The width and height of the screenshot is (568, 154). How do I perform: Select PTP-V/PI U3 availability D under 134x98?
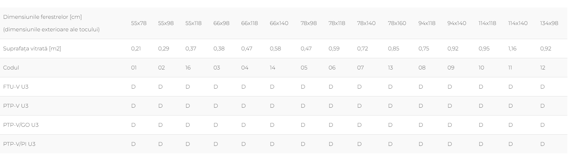(543, 144)
